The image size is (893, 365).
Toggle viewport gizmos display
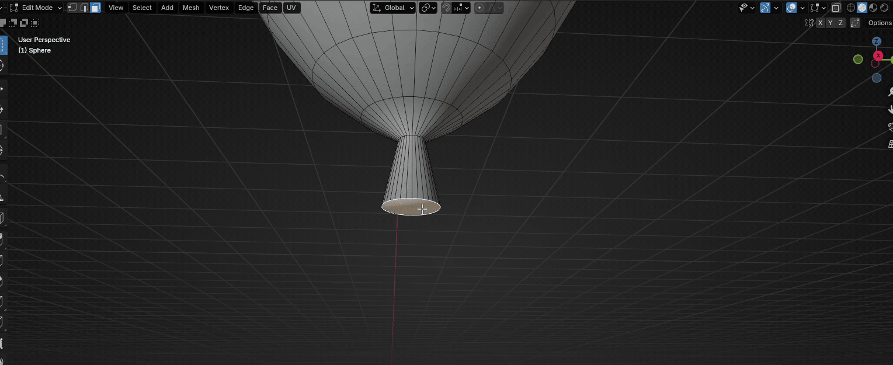[765, 8]
